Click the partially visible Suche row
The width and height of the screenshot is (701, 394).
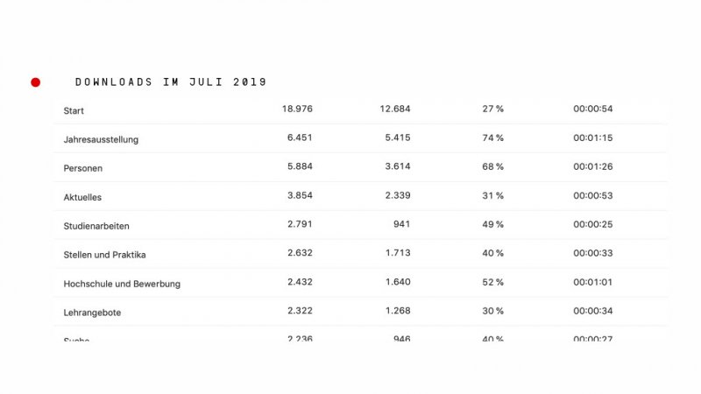point(77,339)
